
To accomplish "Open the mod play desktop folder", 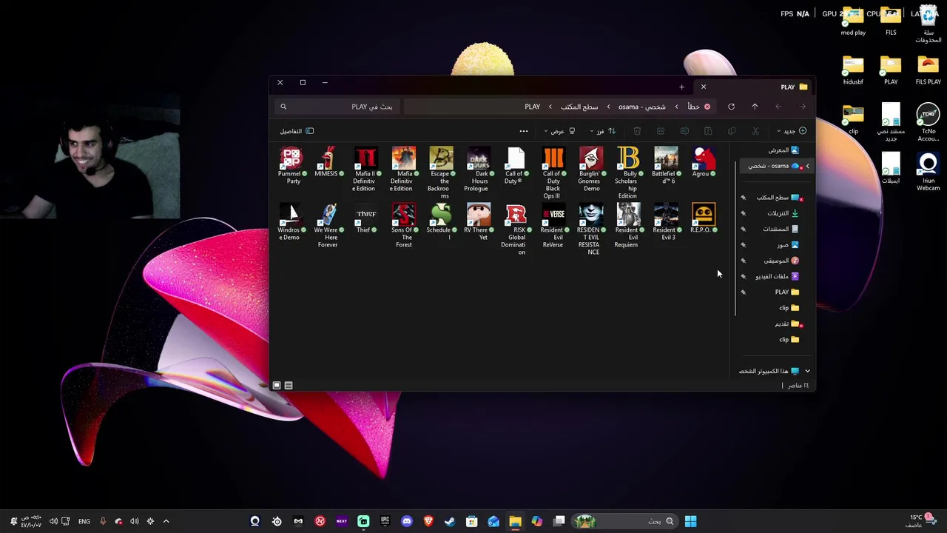I will (853, 21).
